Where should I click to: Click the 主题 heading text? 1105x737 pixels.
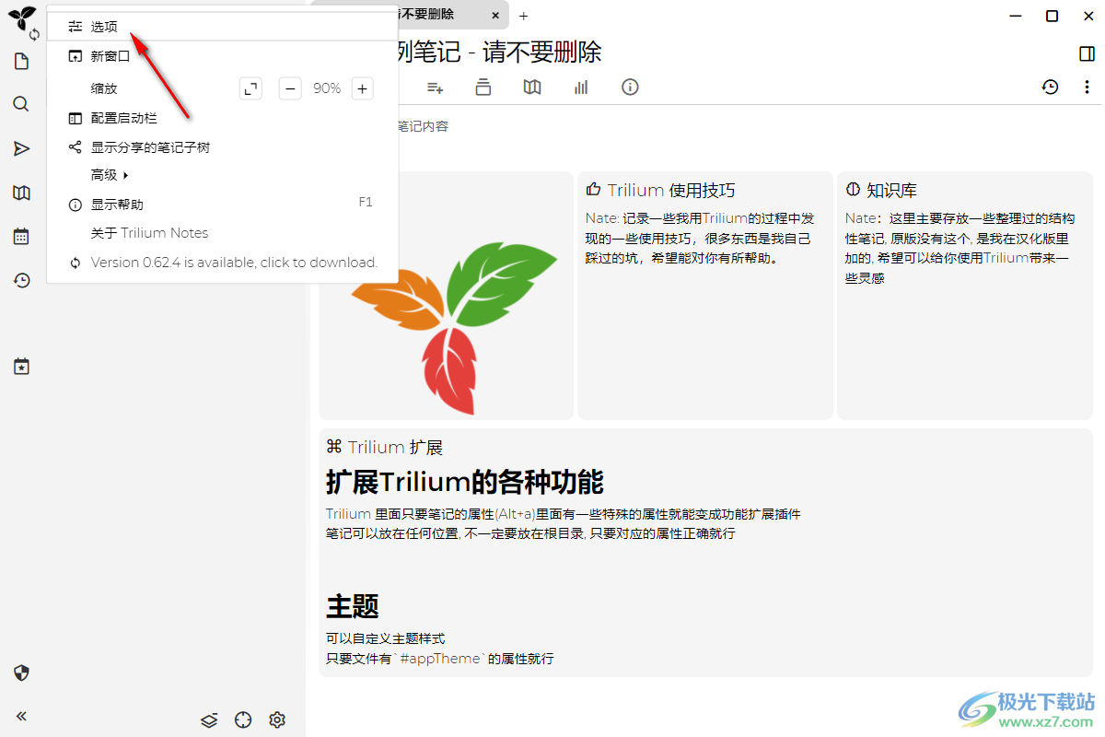(x=353, y=606)
